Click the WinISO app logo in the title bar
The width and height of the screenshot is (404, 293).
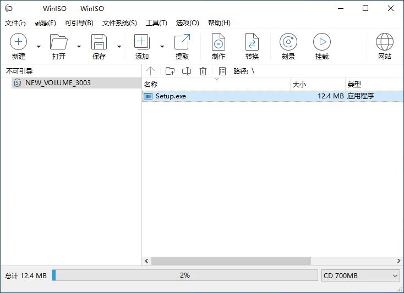(x=9, y=8)
